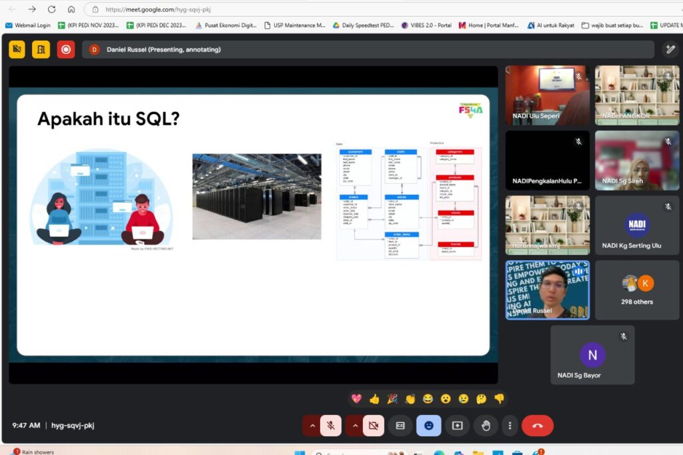Leave the call with red hang-up button
Screen dimensions: 683x455
537,425
